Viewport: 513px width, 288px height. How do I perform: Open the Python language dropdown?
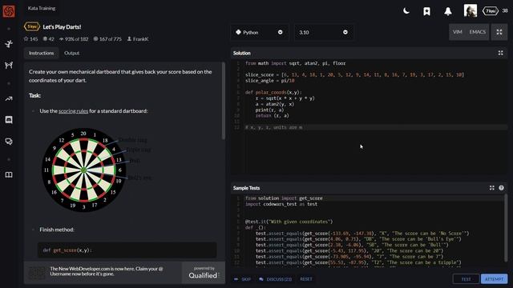coord(260,32)
